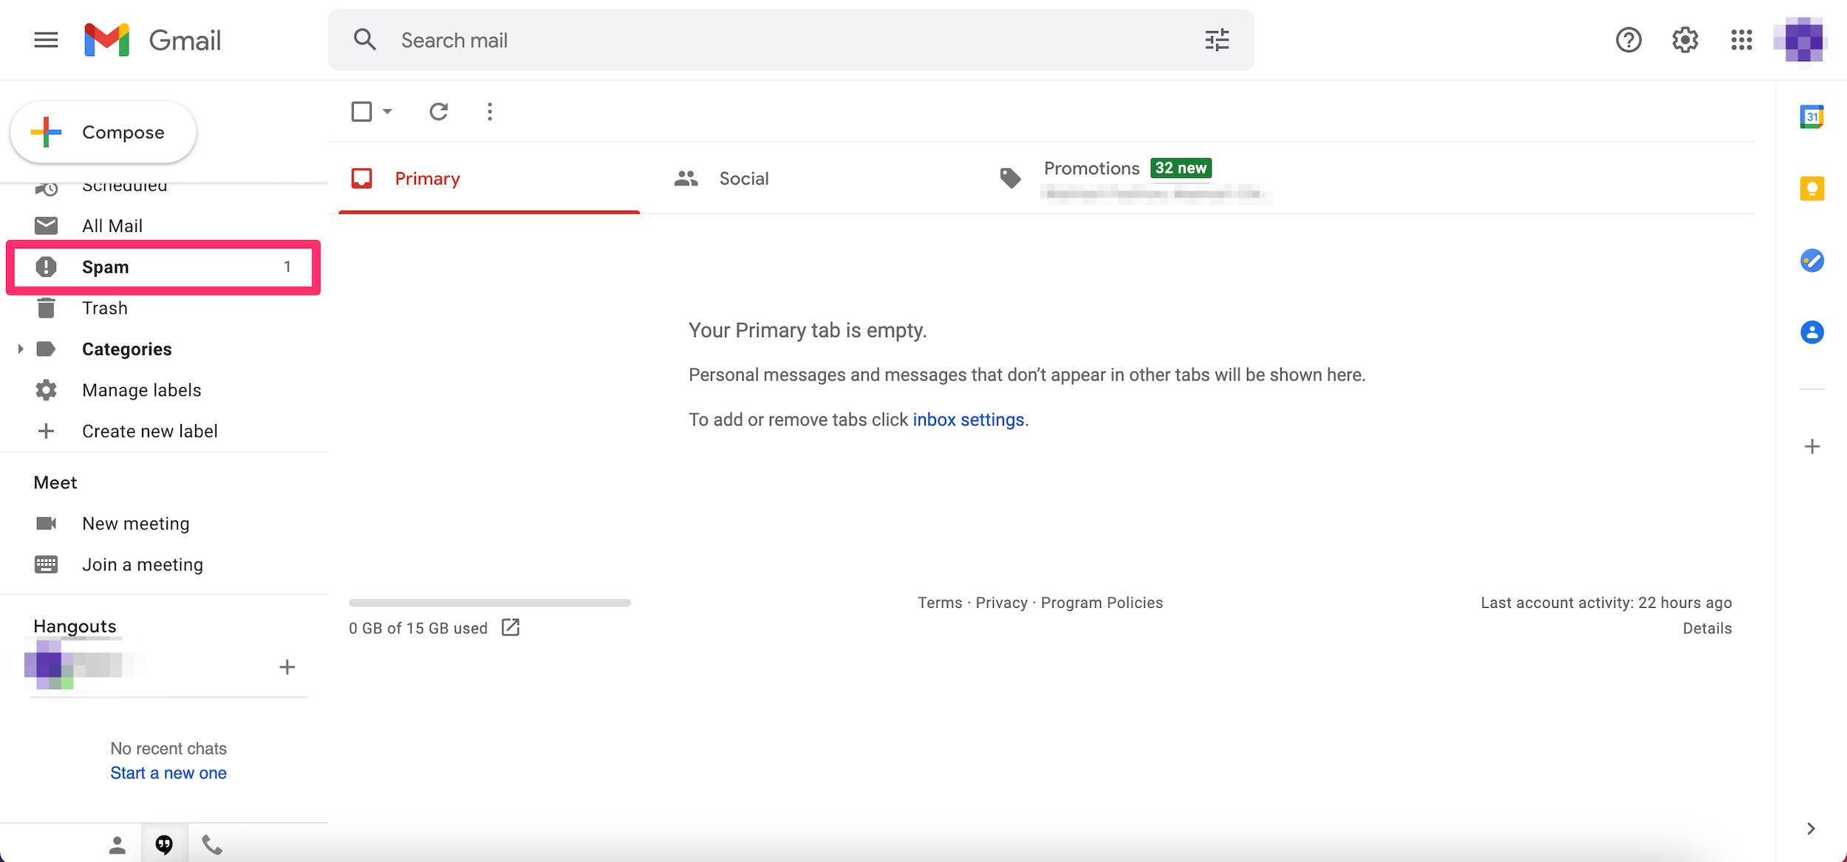This screenshot has width=1847, height=862.
Task: Click the Manage labels option
Action: (x=141, y=389)
